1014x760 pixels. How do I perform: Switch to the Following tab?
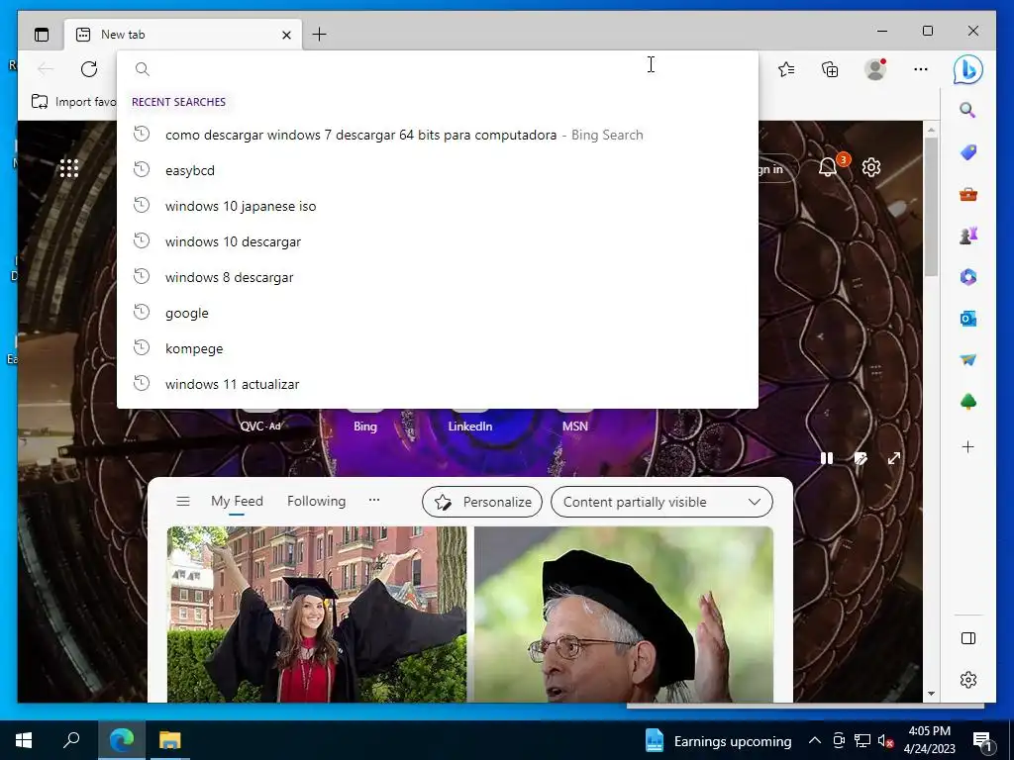click(316, 502)
